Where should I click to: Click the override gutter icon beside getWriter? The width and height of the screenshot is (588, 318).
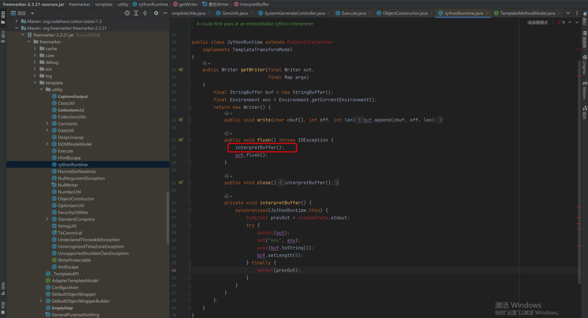tap(181, 70)
